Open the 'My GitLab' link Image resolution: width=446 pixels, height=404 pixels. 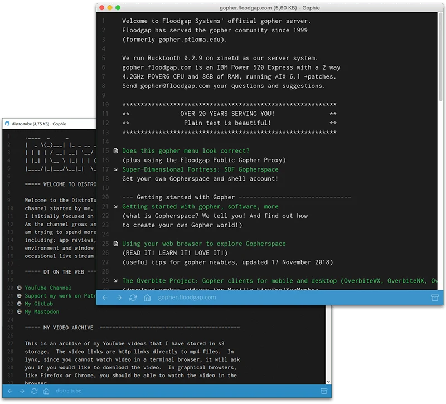(x=38, y=304)
